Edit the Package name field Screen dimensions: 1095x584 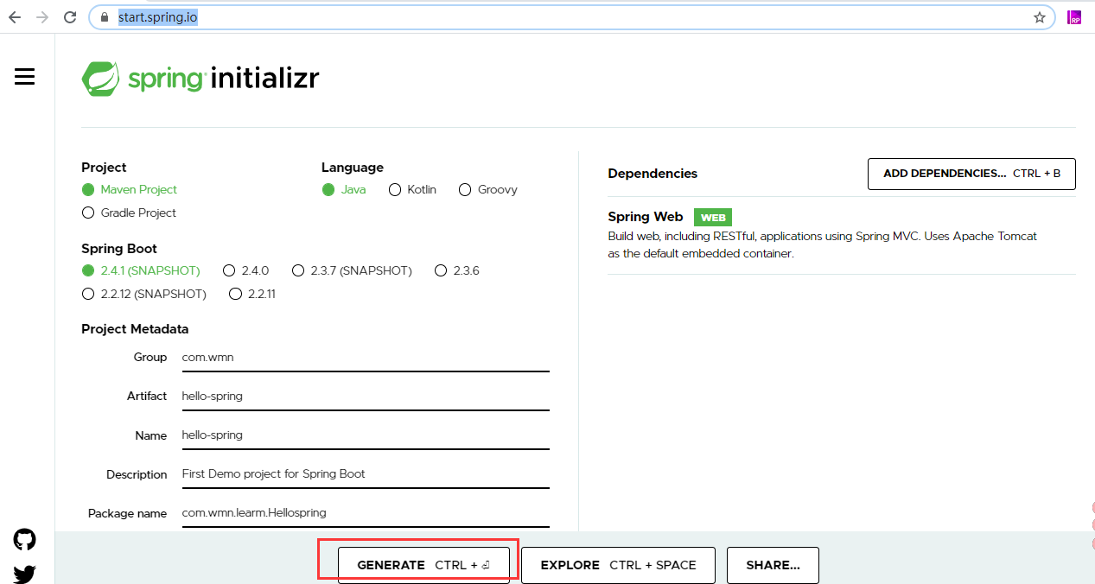pyautogui.click(x=366, y=512)
